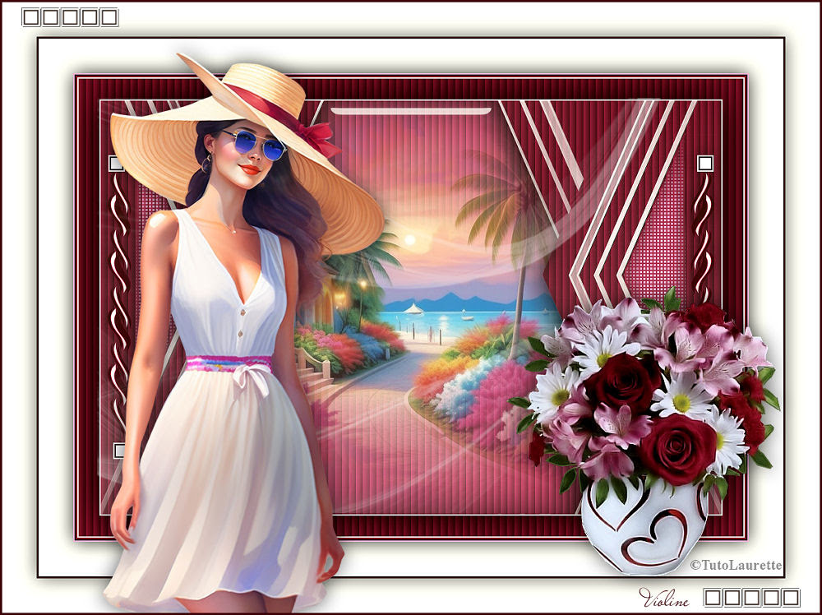
Task: Click the gold hoop earring
Action: (x=205, y=164)
